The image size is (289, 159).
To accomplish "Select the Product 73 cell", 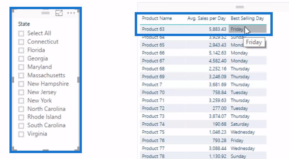I will coord(153,116).
